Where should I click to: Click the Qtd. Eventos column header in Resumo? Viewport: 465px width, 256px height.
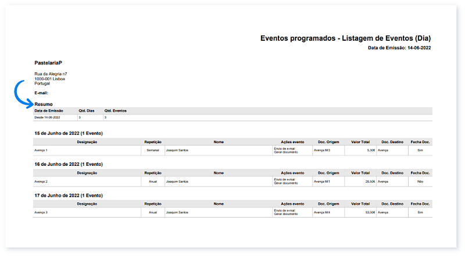pyautogui.click(x=116, y=110)
